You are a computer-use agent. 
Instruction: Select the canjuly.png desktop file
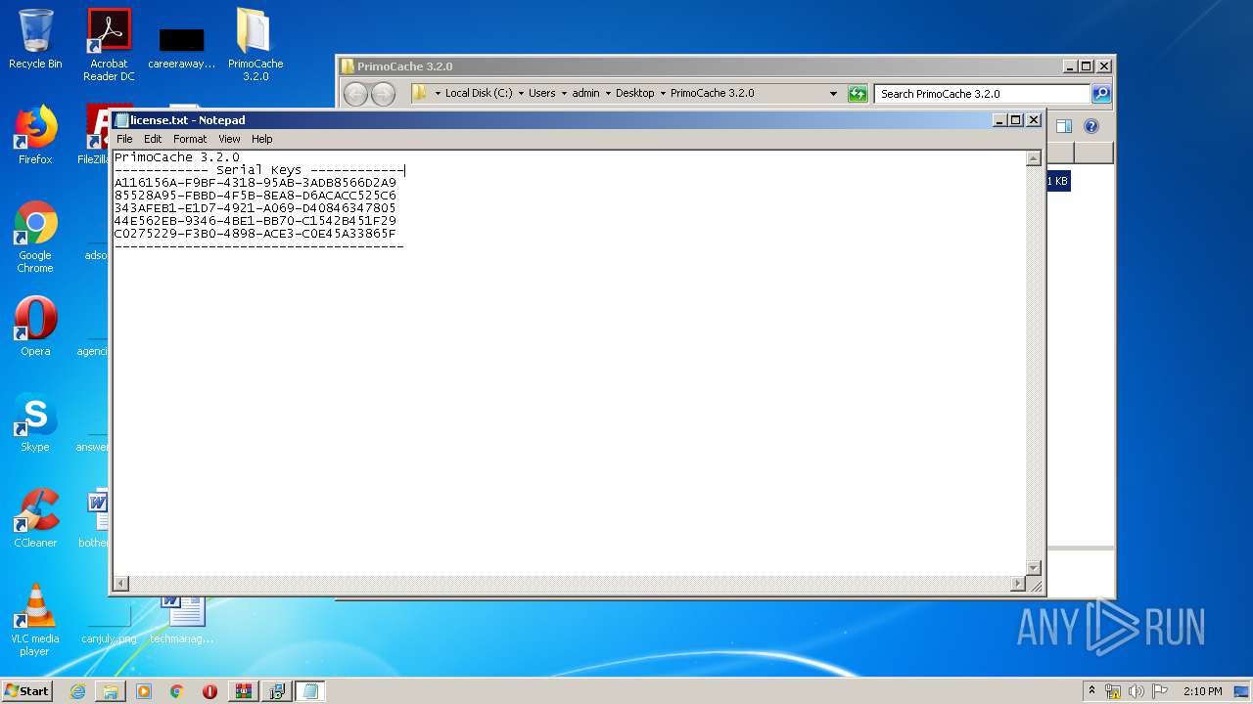click(x=109, y=626)
